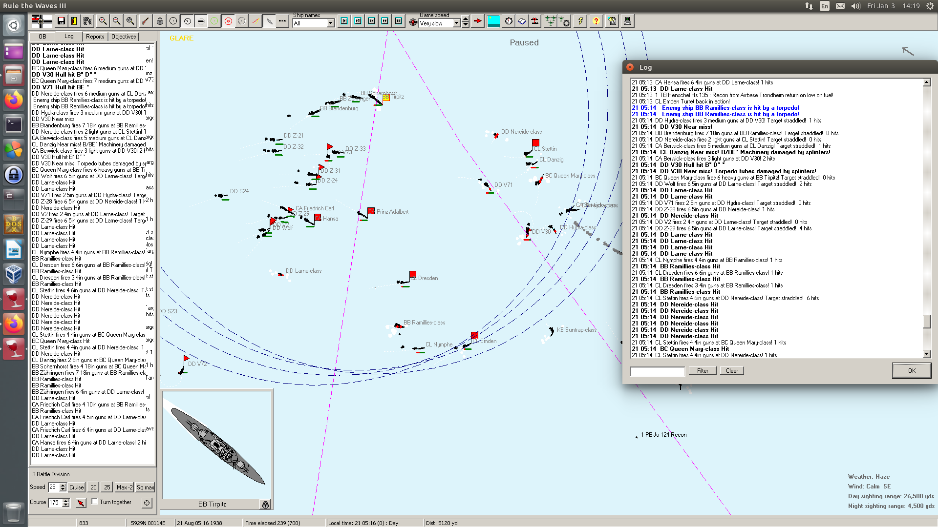Enable the Turn together checkbox
Viewport: 938px width, 527px height.
[95, 502]
